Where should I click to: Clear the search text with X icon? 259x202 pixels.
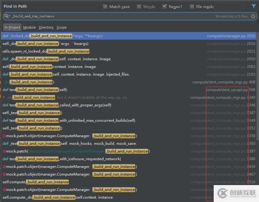(253, 16)
